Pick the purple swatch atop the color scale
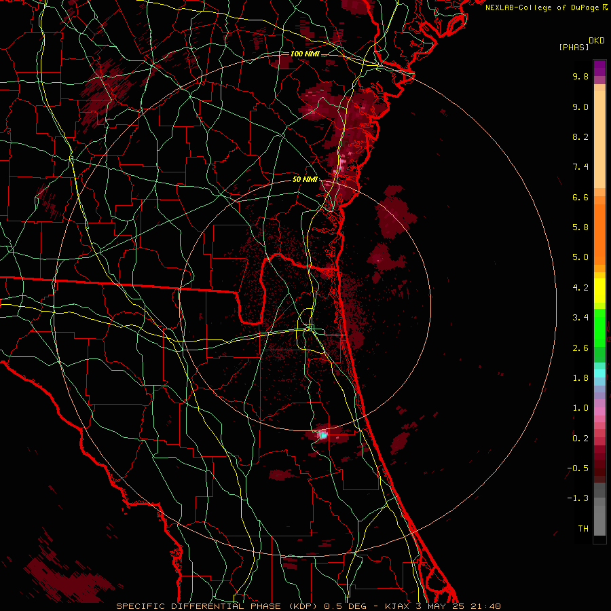 tap(599, 68)
